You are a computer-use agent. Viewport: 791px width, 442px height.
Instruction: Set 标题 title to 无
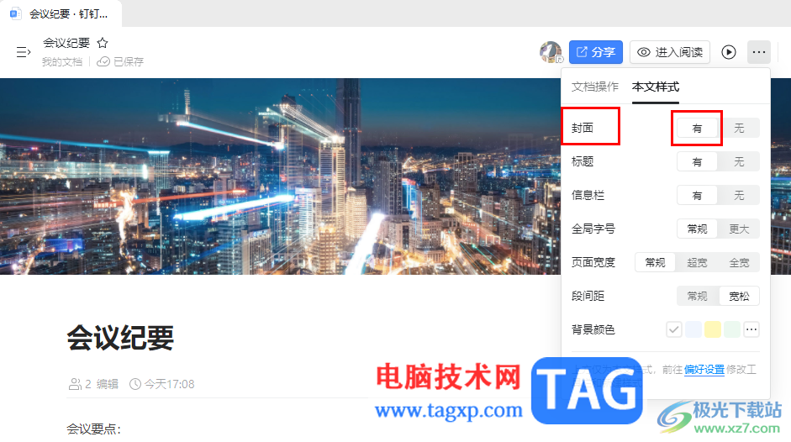(x=739, y=162)
